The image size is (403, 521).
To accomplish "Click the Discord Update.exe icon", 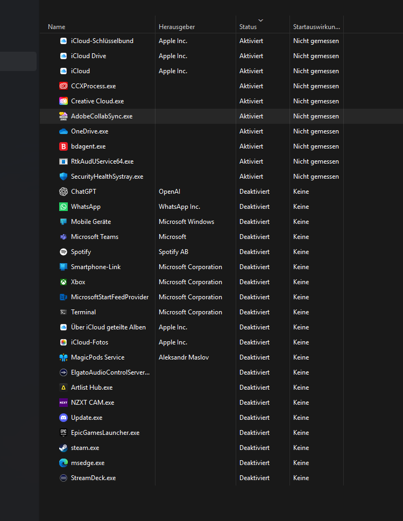I will [x=63, y=418].
